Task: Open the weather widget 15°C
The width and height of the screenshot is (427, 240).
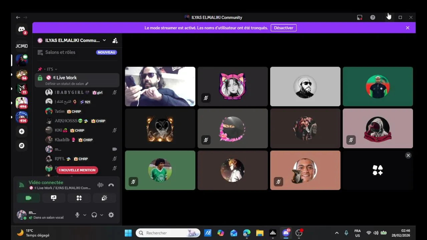Action: (x=33, y=233)
